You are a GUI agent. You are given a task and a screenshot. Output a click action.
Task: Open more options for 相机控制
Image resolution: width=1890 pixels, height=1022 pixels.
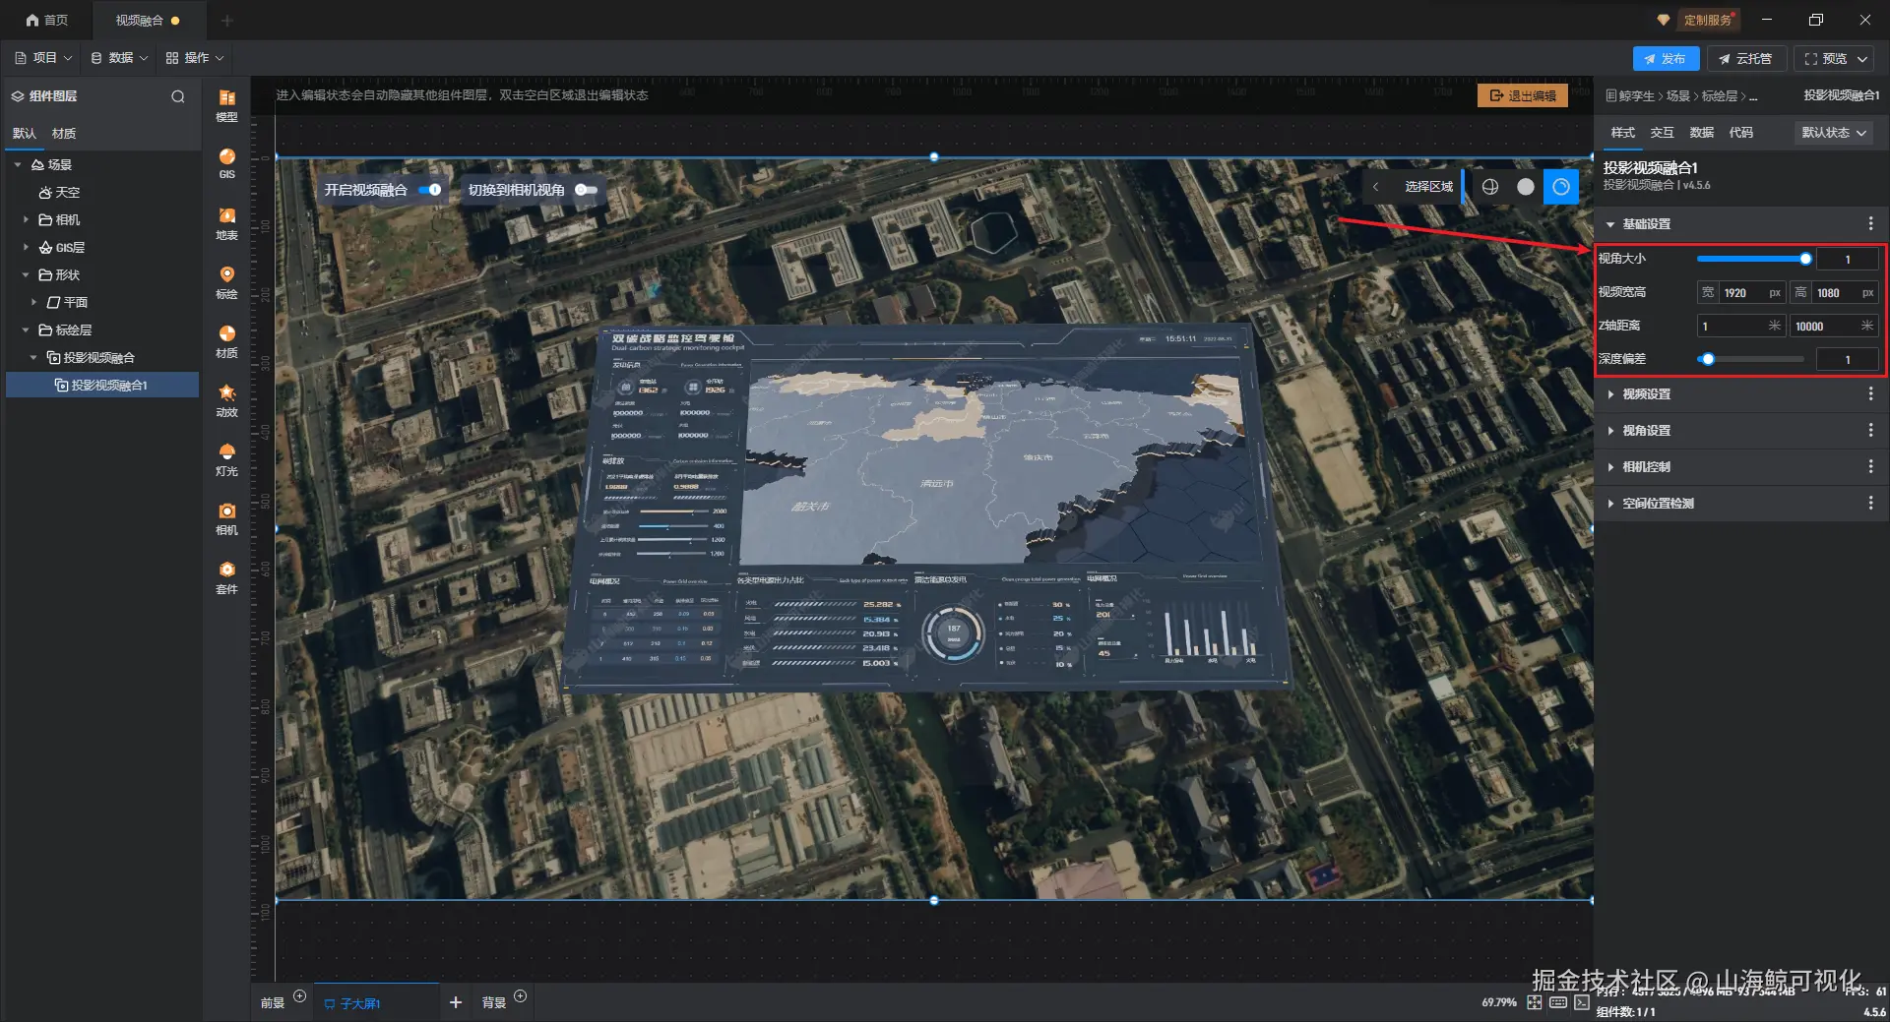coord(1870,467)
